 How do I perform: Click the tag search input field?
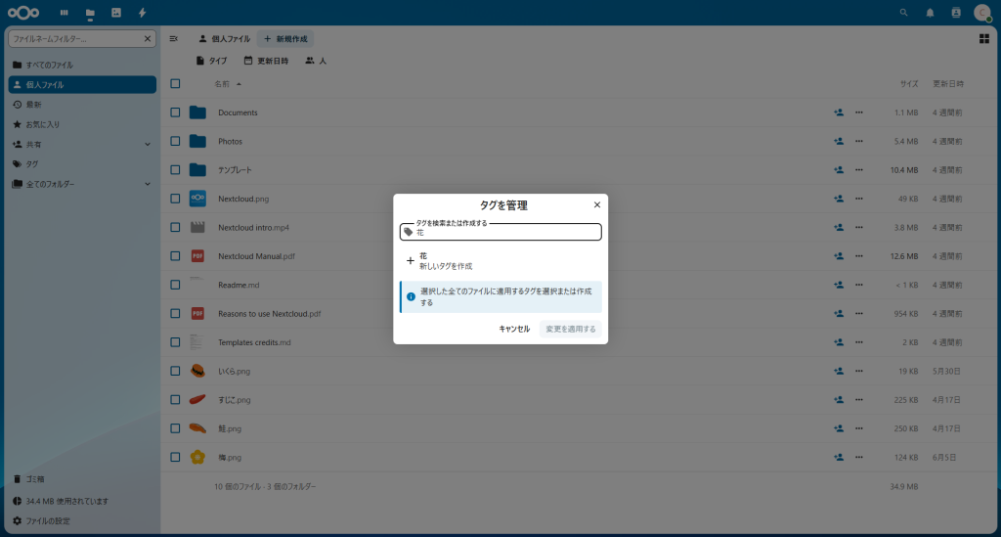pyautogui.click(x=506, y=233)
